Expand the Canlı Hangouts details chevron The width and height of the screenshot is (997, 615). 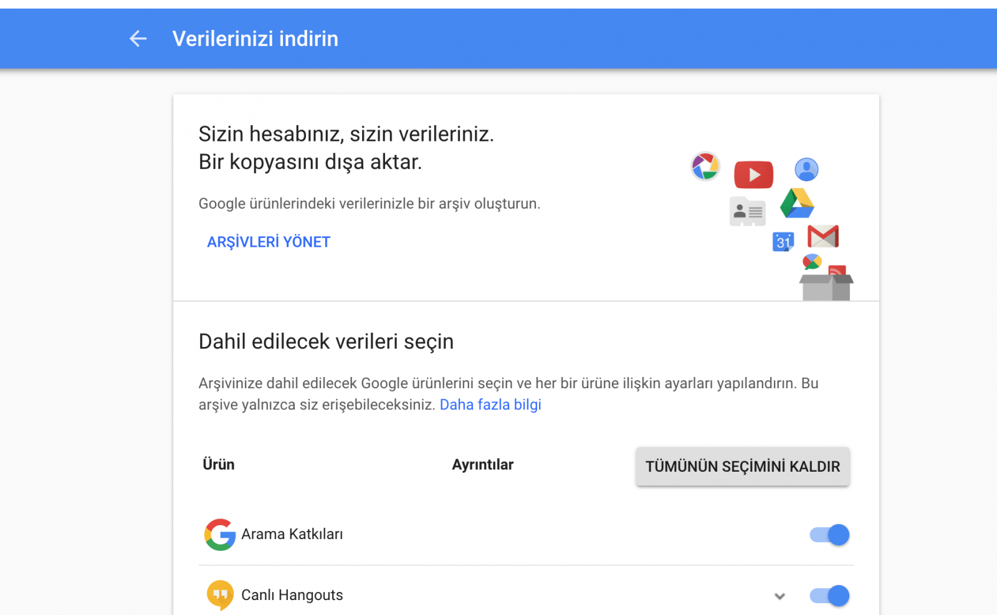tap(780, 596)
